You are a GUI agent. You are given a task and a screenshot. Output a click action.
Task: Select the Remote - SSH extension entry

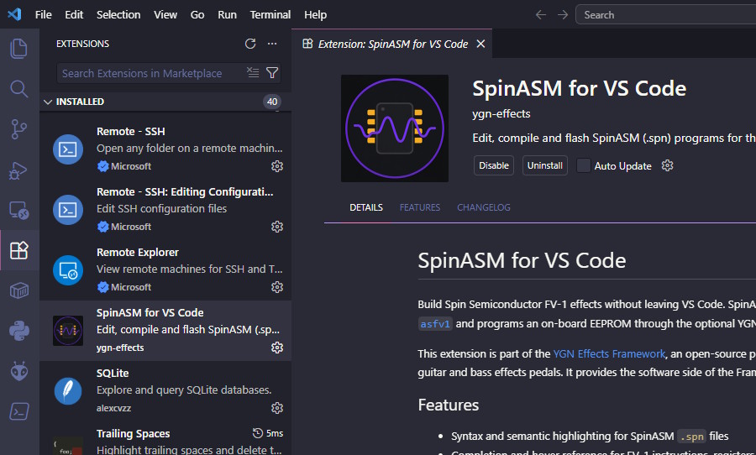click(x=165, y=149)
